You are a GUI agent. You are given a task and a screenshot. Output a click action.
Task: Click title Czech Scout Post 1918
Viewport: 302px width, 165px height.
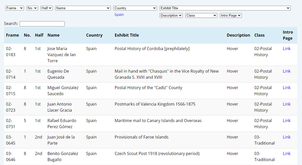click(x=157, y=154)
